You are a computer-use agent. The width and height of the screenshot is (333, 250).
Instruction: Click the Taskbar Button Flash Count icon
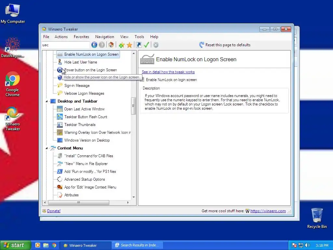click(60, 117)
